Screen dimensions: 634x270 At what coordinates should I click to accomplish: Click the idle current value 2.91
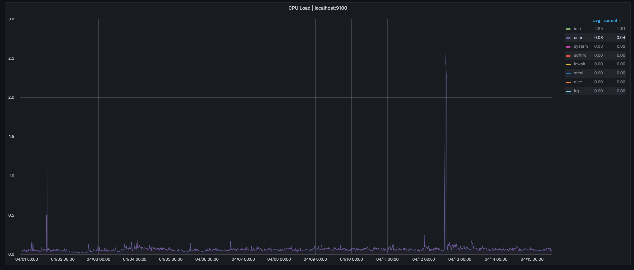pos(621,29)
